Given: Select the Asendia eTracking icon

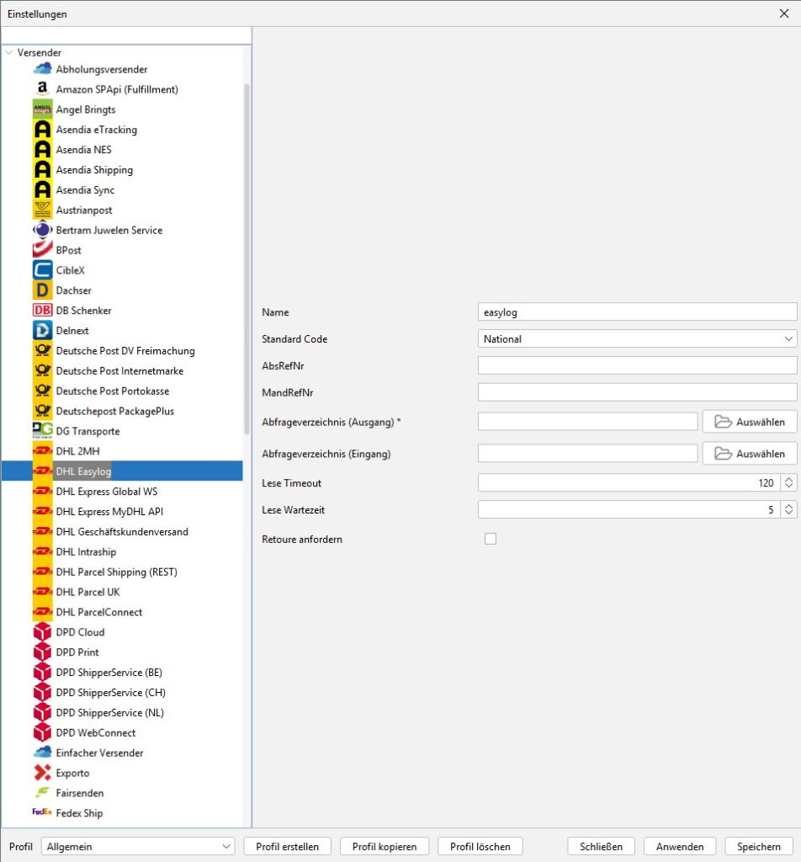Looking at the screenshot, I should tap(42, 130).
